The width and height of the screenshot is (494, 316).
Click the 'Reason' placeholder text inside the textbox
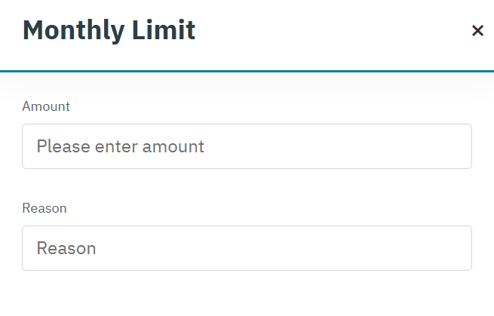[x=66, y=248]
